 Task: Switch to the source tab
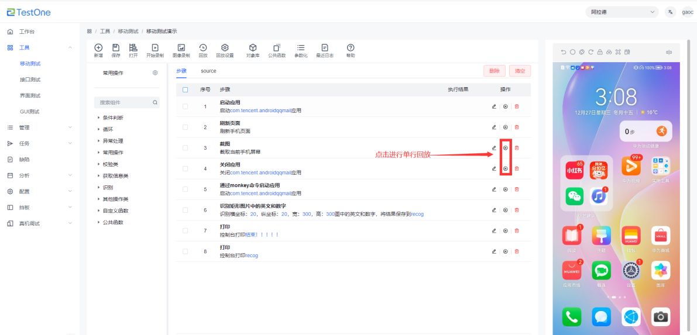tap(208, 71)
